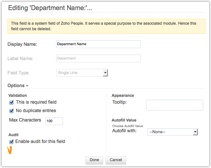The height and width of the screenshot is (168, 211).
Task: Click the Tooltip text area
Action: pos(175,105)
